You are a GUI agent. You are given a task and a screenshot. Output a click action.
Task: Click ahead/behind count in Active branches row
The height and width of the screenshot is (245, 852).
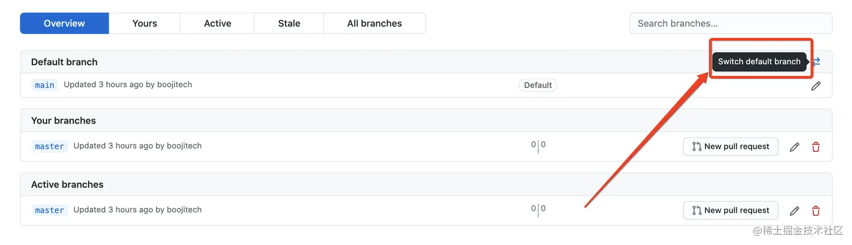coord(538,210)
